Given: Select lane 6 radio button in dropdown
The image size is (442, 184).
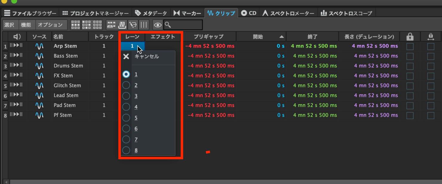Looking at the screenshot, I should pyautogui.click(x=126, y=129).
